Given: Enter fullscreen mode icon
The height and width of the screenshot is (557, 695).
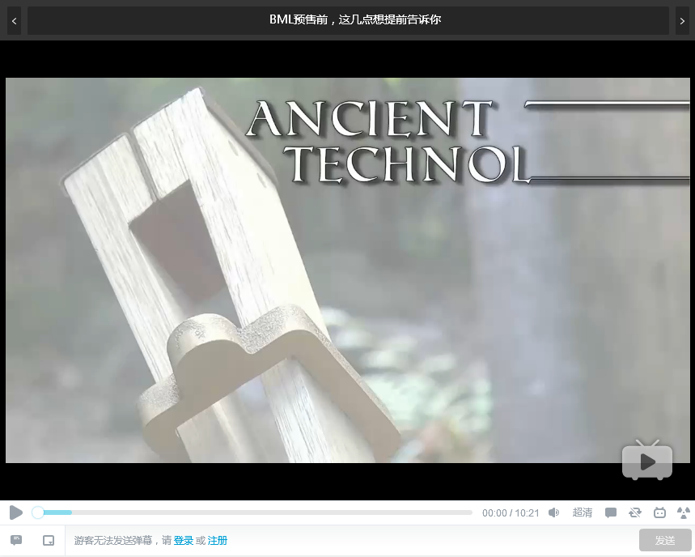Looking at the screenshot, I should click(684, 513).
